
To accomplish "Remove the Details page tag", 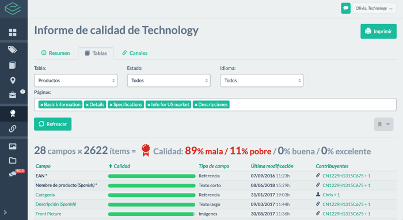I will click(x=88, y=105).
